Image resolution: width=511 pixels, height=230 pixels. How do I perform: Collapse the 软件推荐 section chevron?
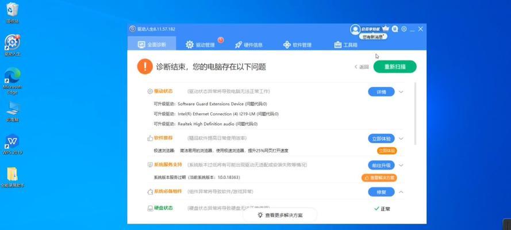[401, 139]
